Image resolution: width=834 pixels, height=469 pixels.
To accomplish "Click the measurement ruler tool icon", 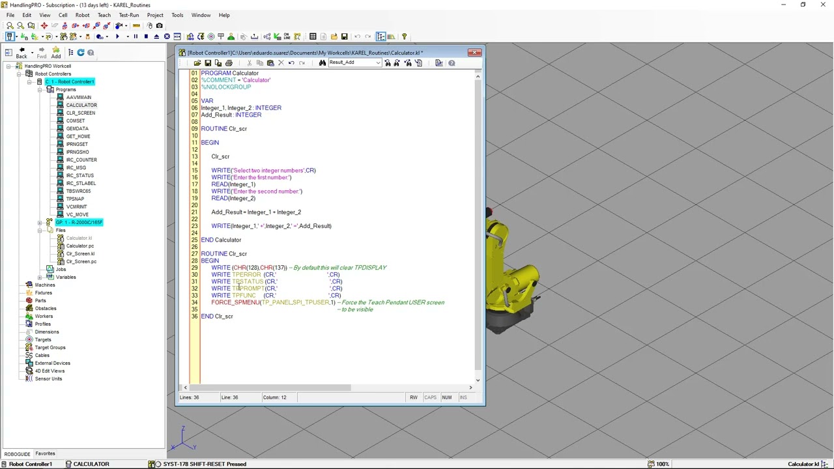I will click(136, 25).
